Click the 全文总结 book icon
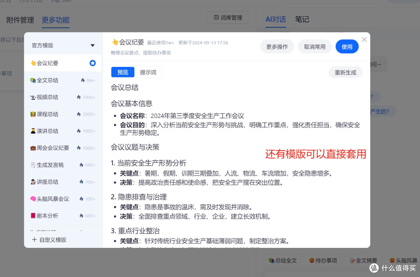The image size is (420, 277). pyautogui.click(x=33, y=80)
